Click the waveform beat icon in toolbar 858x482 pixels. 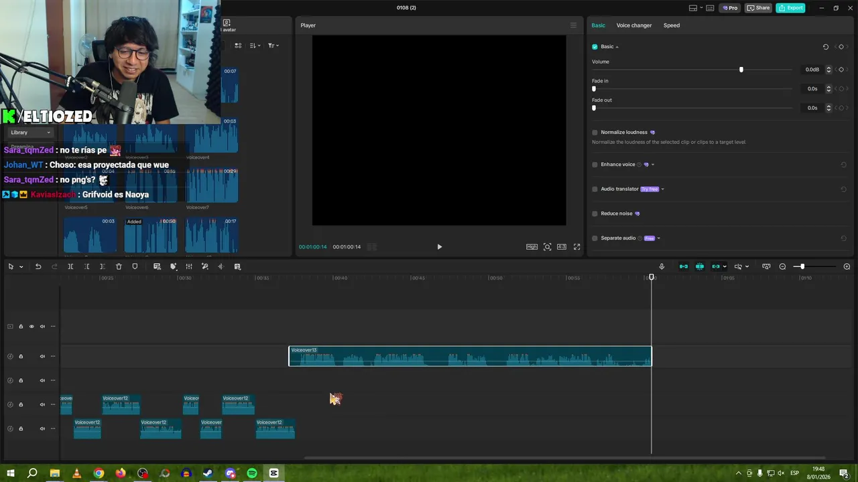pos(221,266)
